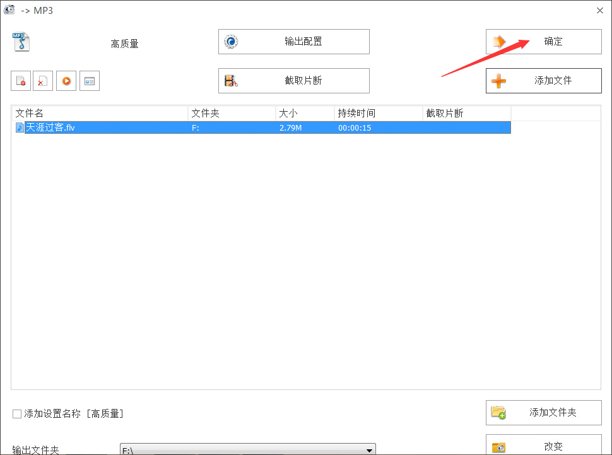Screen dimensions: 612x455
Task: Sort by 持续时间 column header
Action: tap(378, 113)
